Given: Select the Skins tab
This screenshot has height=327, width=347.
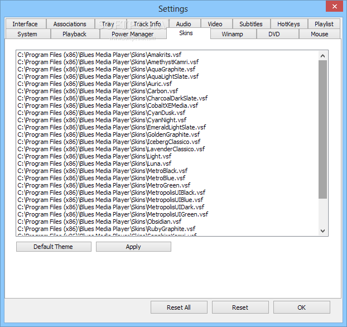Looking at the screenshot, I should [x=189, y=33].
